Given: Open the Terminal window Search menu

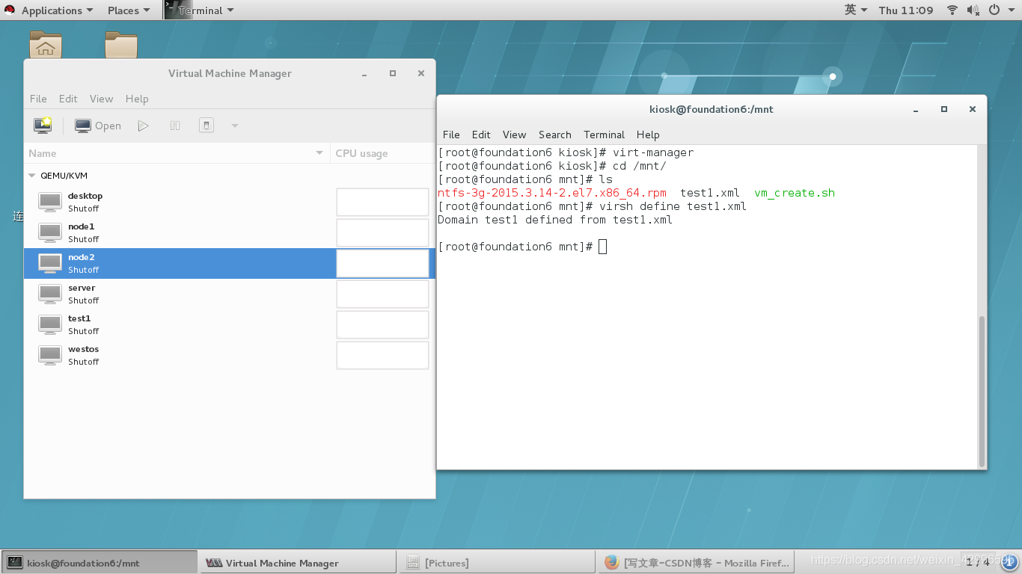Looking at the screenshot, I should (x=554, y=135).
